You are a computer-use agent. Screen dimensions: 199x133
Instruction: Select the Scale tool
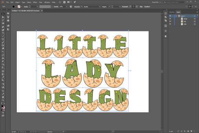3,55
